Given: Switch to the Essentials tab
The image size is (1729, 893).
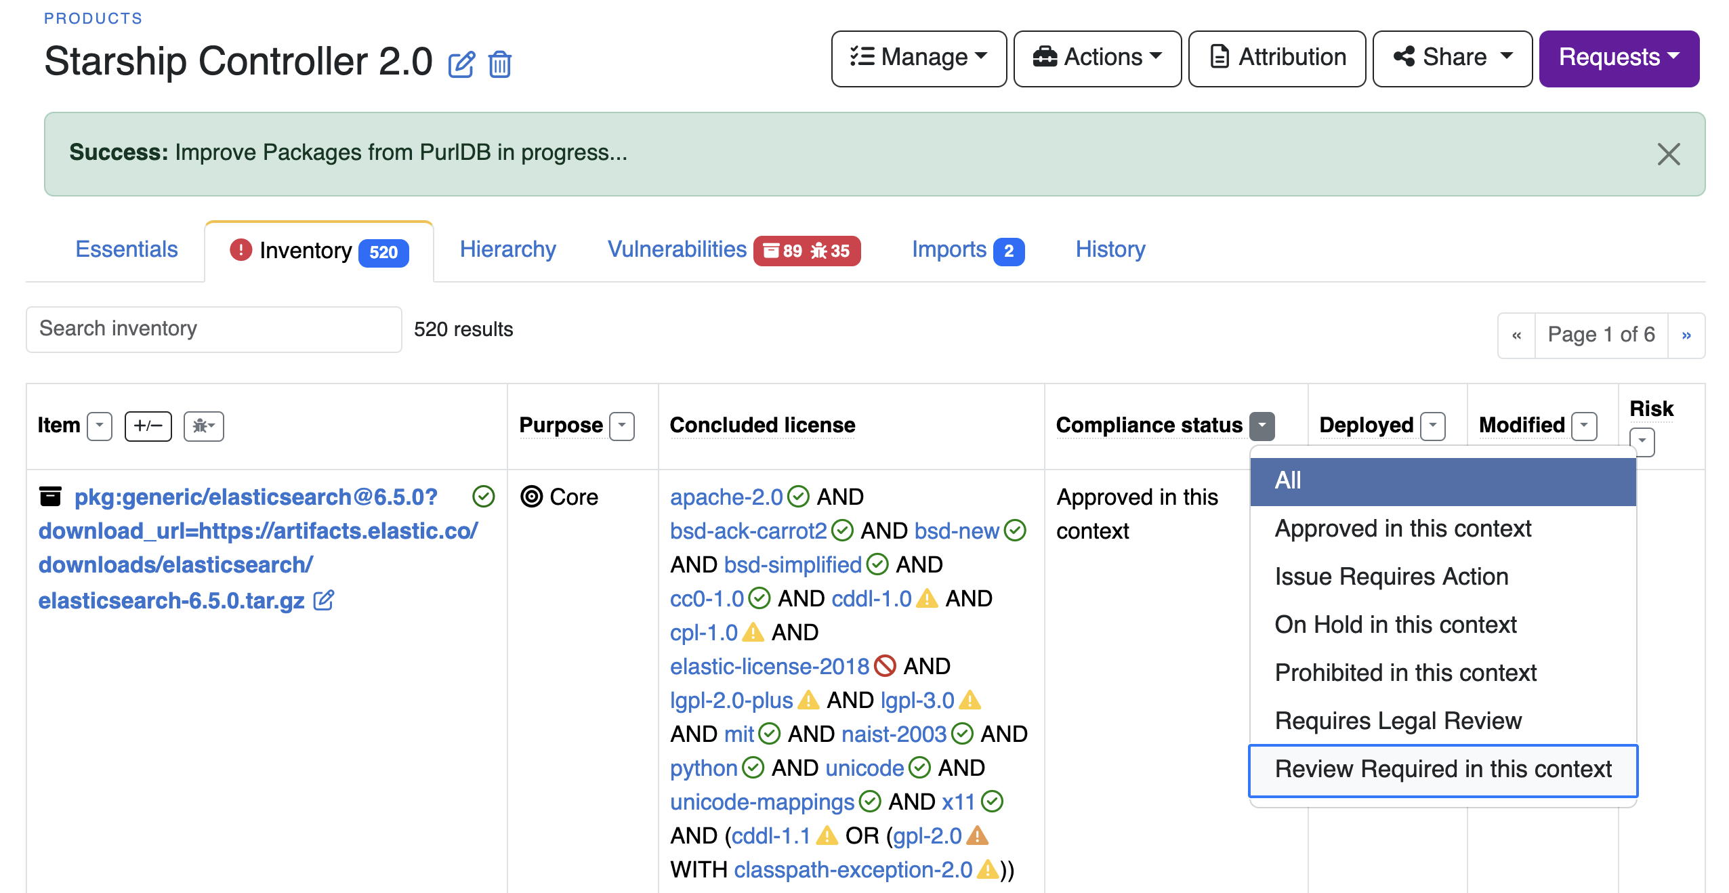Looking at the screenshot, I should pos(127,249).
